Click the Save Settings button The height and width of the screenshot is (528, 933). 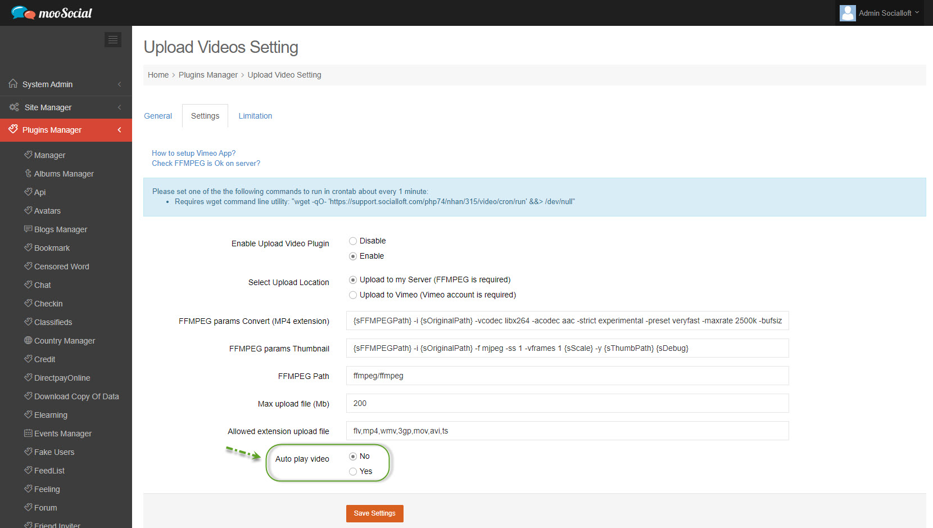375,513
